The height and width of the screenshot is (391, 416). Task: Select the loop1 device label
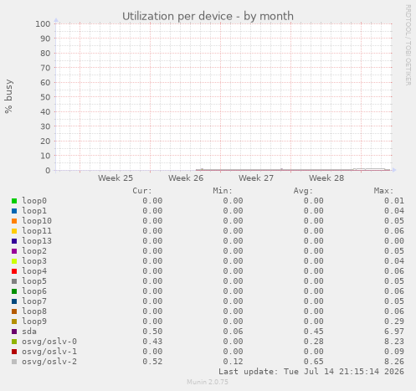tap(34, 211)
